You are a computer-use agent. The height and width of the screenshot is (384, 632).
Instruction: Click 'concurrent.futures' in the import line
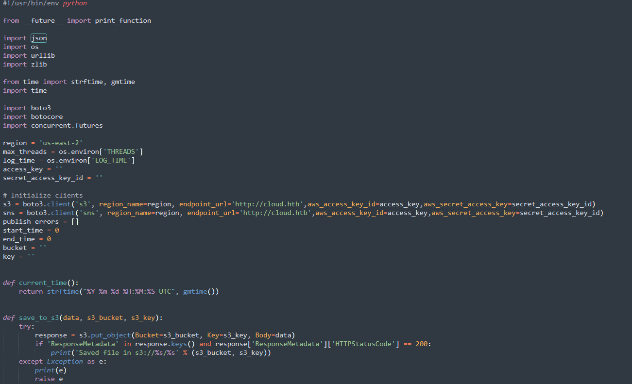tap(67, 126)
